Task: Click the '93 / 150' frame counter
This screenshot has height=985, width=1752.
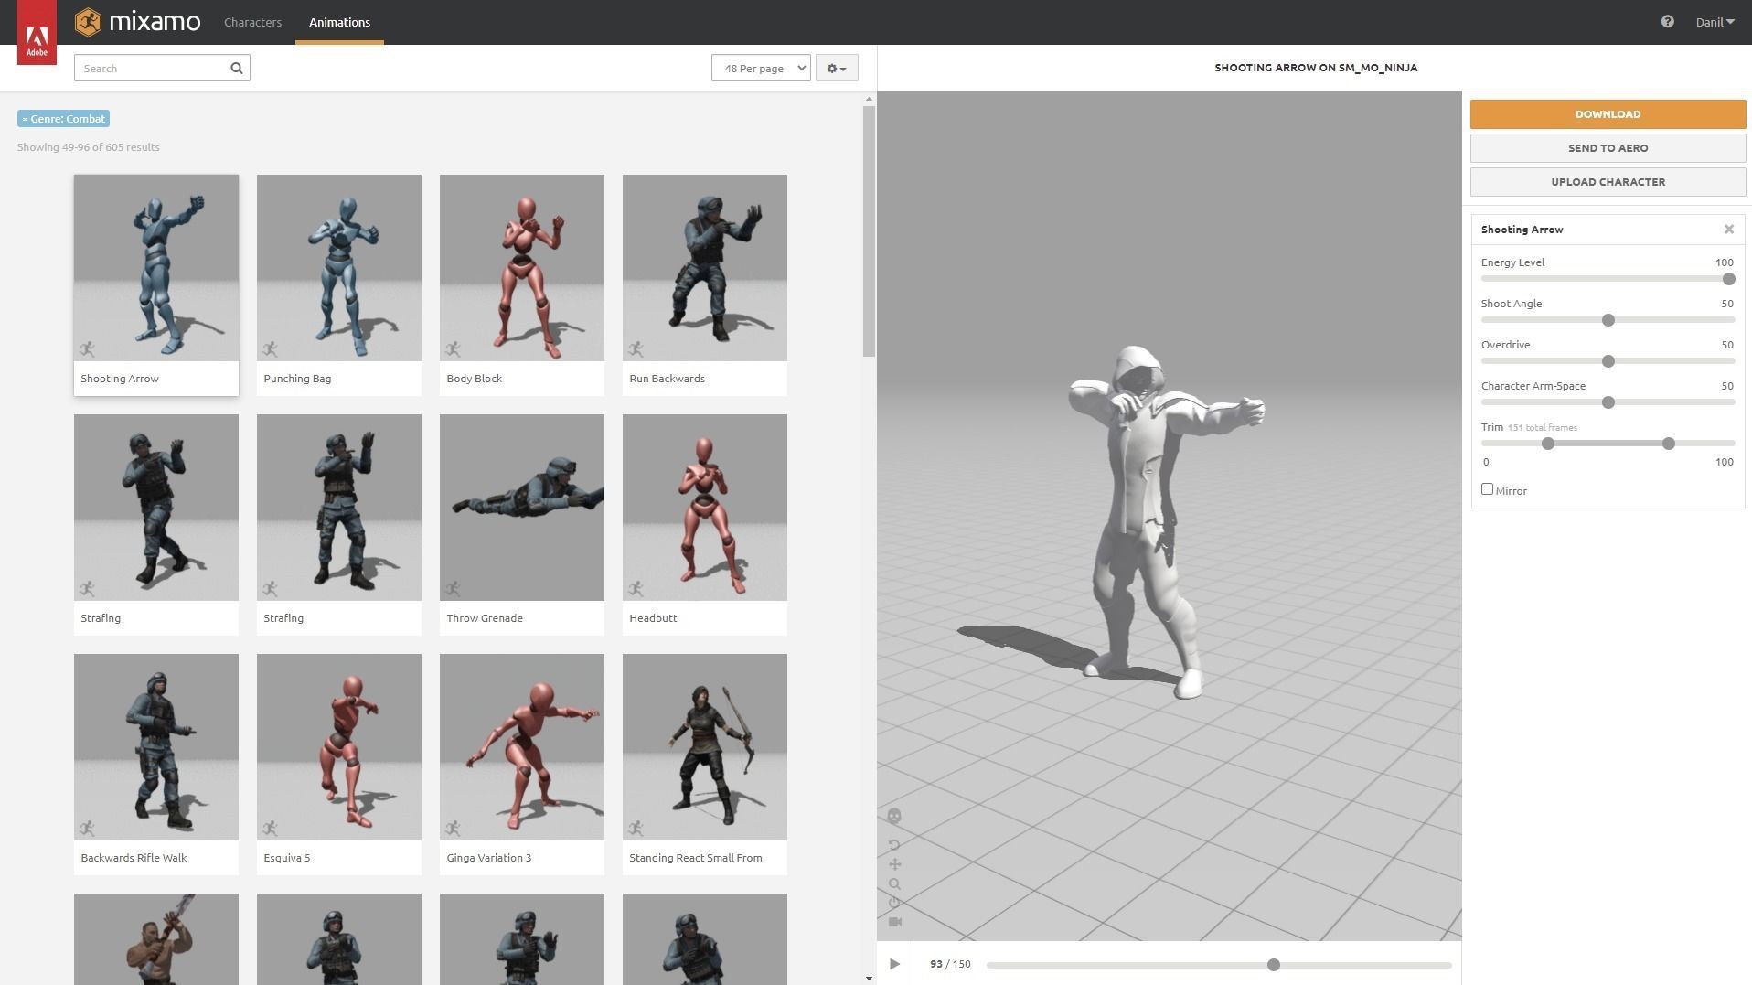Action: (x=950, y=964)
